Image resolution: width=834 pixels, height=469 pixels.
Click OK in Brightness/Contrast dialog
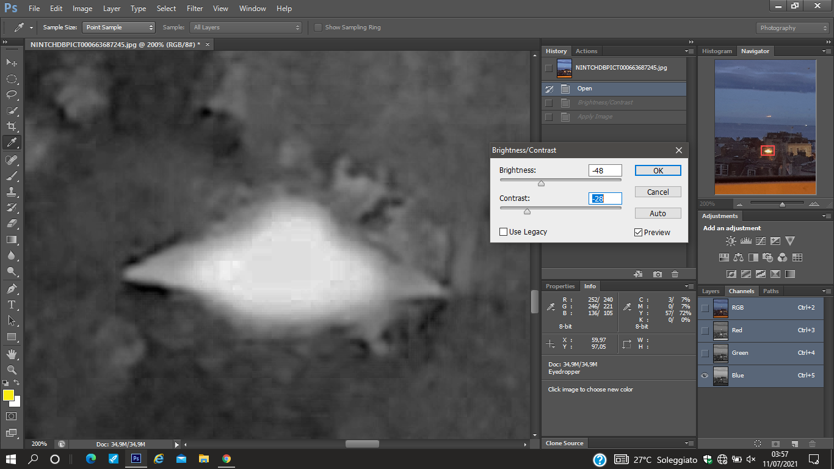click(x=658, y=171)
